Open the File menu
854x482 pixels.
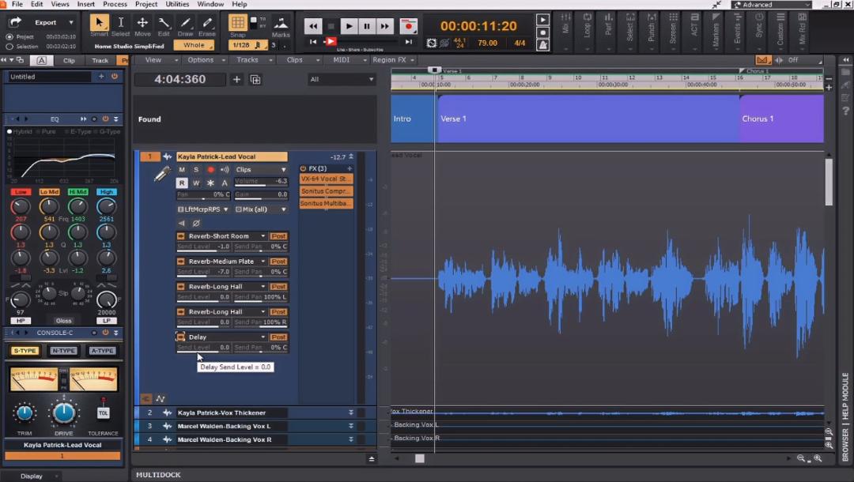17,4
